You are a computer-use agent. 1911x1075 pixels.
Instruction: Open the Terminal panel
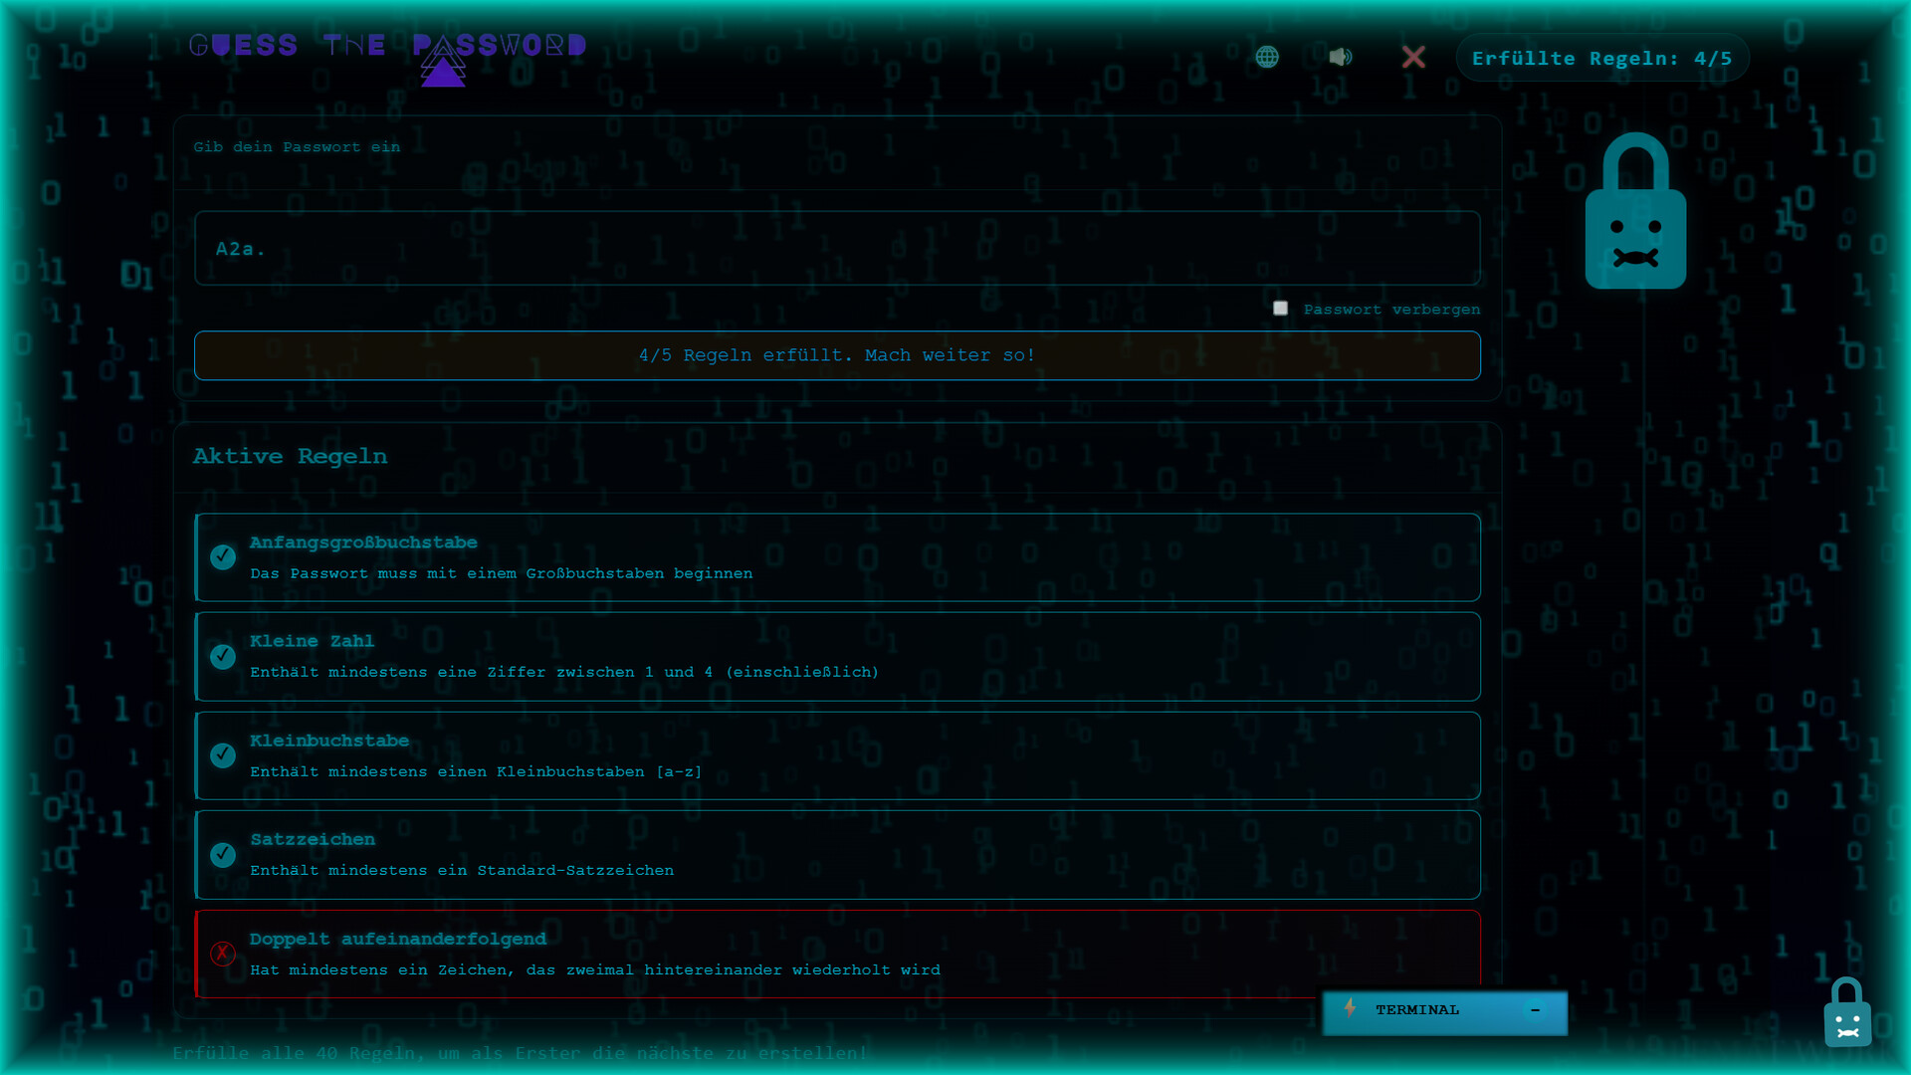pyautogui.click(x=1416, y=1010)
